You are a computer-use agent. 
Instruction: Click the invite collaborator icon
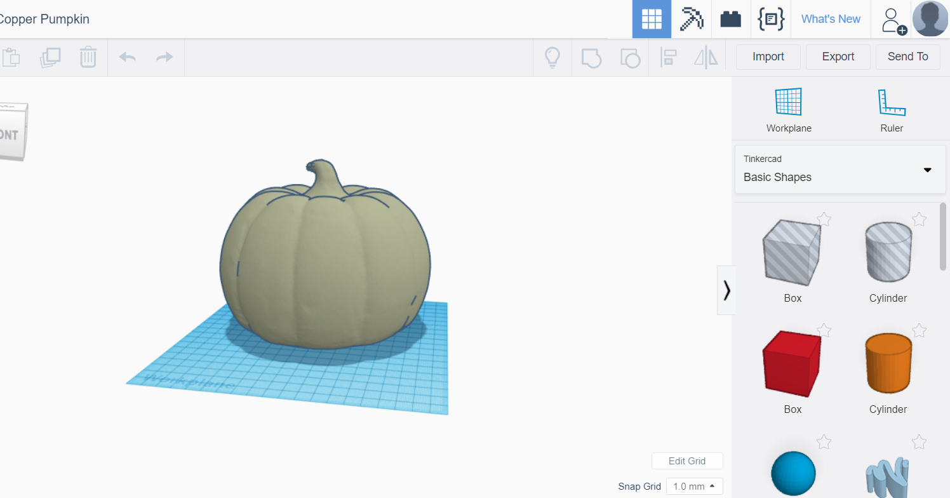pos(893,20)
